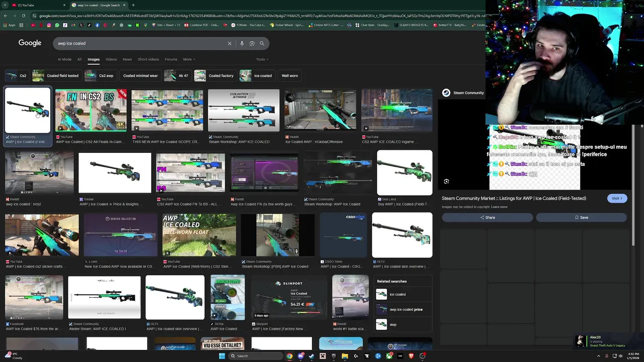Viewport: 644px width, 362px height.
Task: Open 'AWP Ice Coaled | CS2 All Floats' thumbnail
Action: pos(91,111)
